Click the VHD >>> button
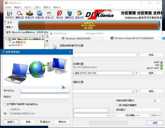The height and width of the screenshot is (128, 165). (156, 115)
